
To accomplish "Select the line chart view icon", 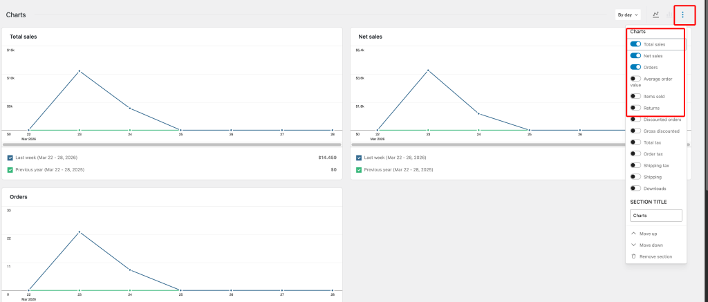I will [655, 15].
